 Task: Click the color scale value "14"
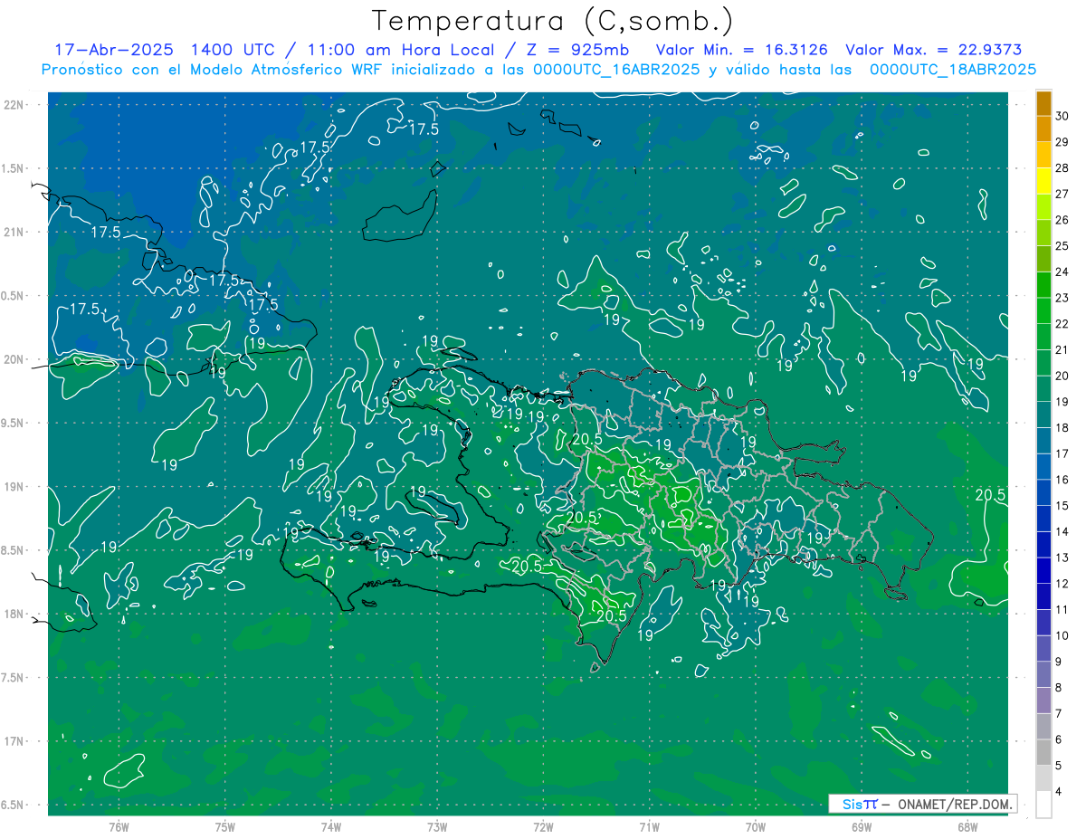click(x=1062, y=532)
